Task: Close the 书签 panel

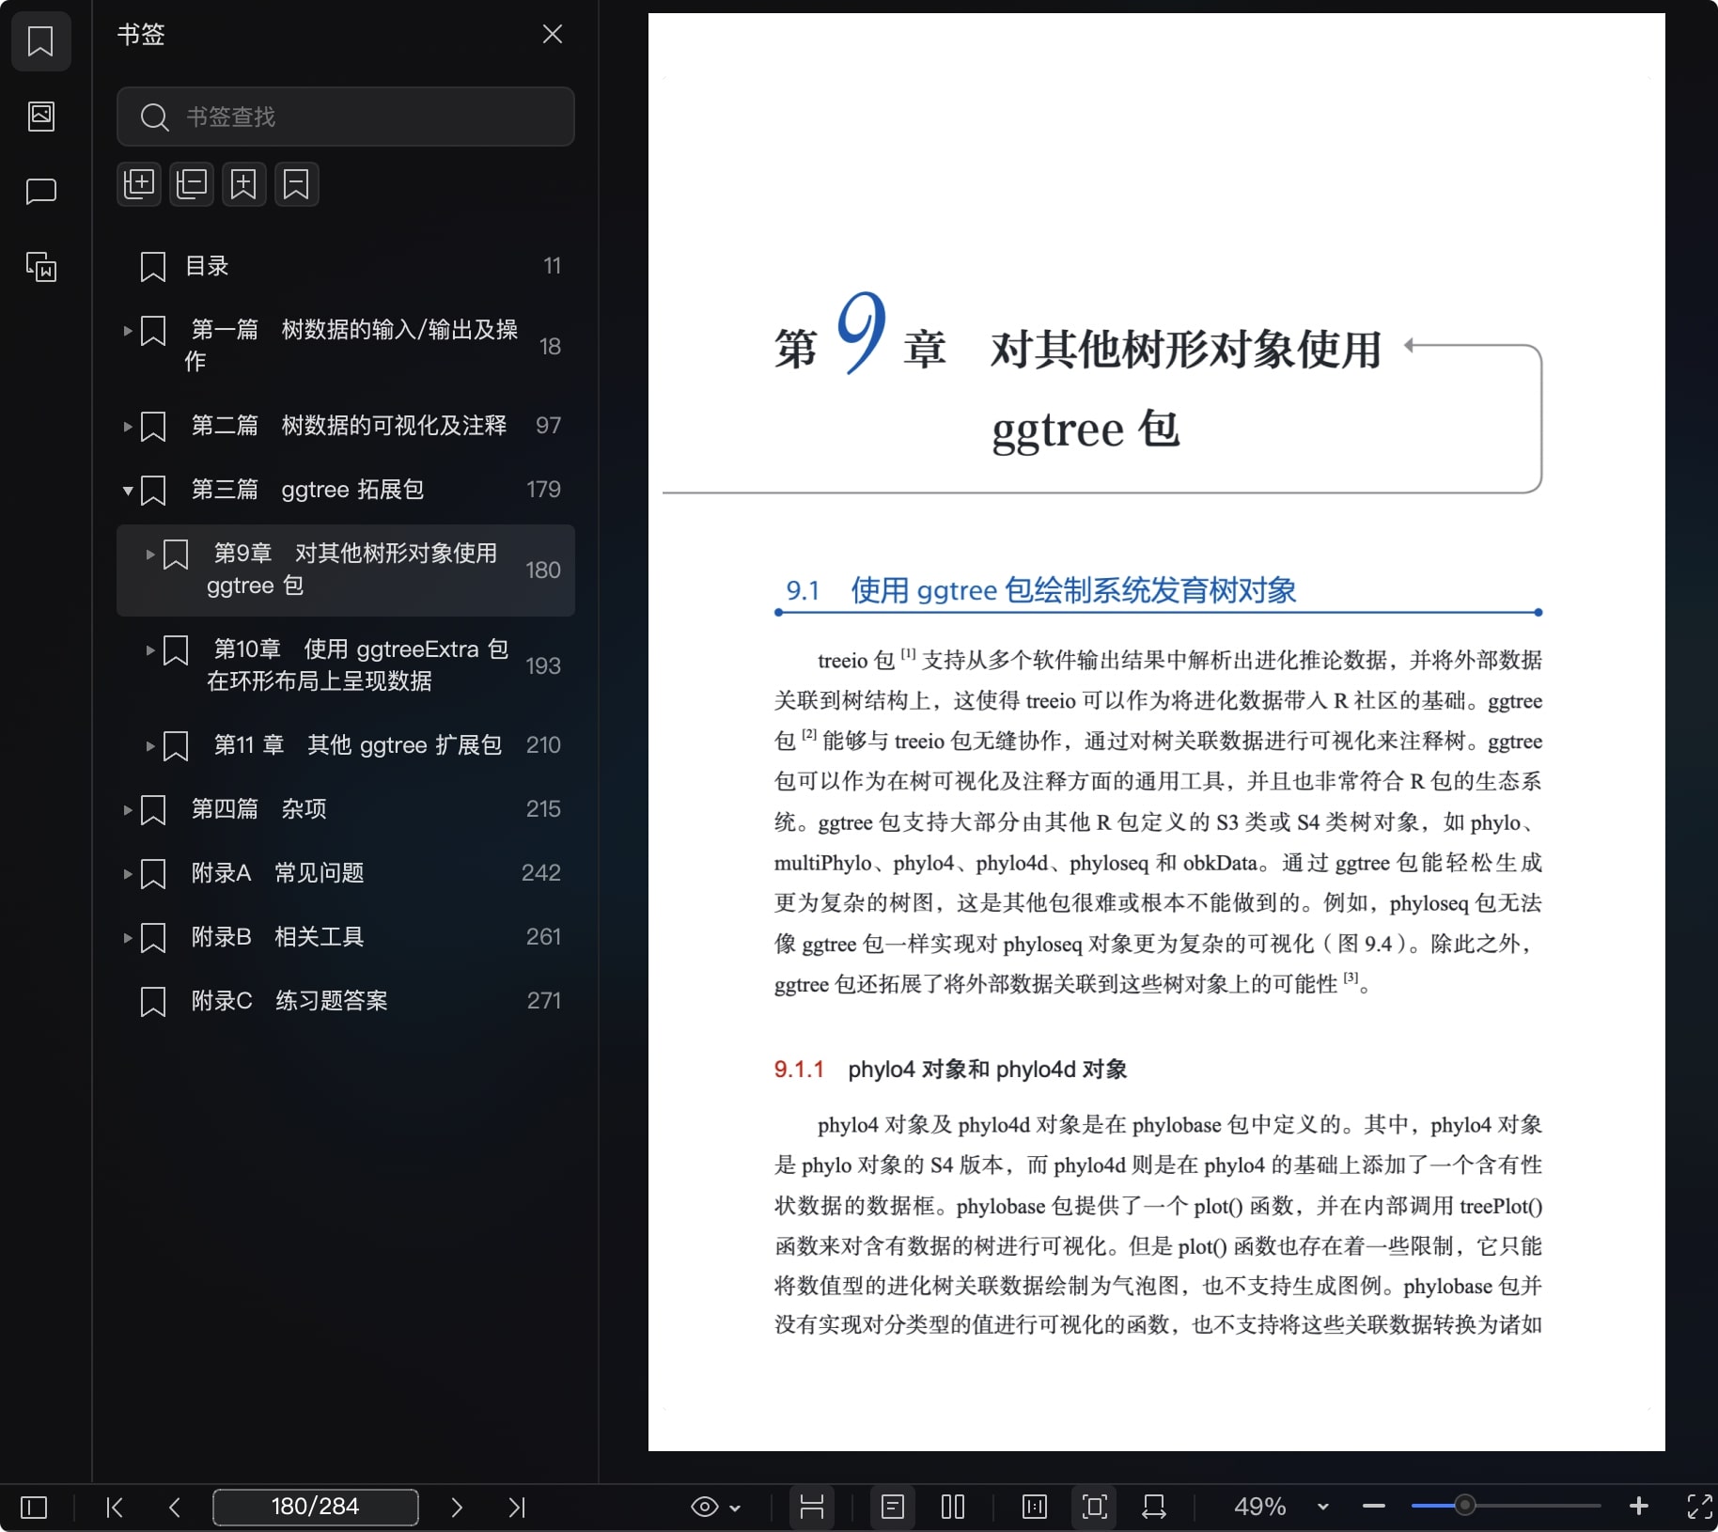Action: tap(553, 35)
